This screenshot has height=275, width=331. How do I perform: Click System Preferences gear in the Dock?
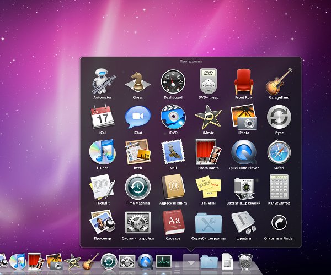tap(127, 262)
